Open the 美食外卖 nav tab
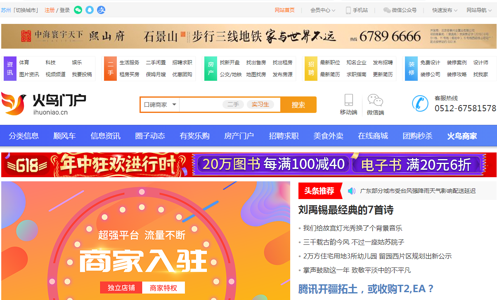The image size is (497, 300). click(x=328, y=136)
